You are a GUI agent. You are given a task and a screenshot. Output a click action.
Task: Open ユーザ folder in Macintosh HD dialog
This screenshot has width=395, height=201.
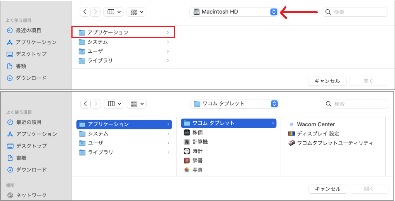tap(124, 51)
